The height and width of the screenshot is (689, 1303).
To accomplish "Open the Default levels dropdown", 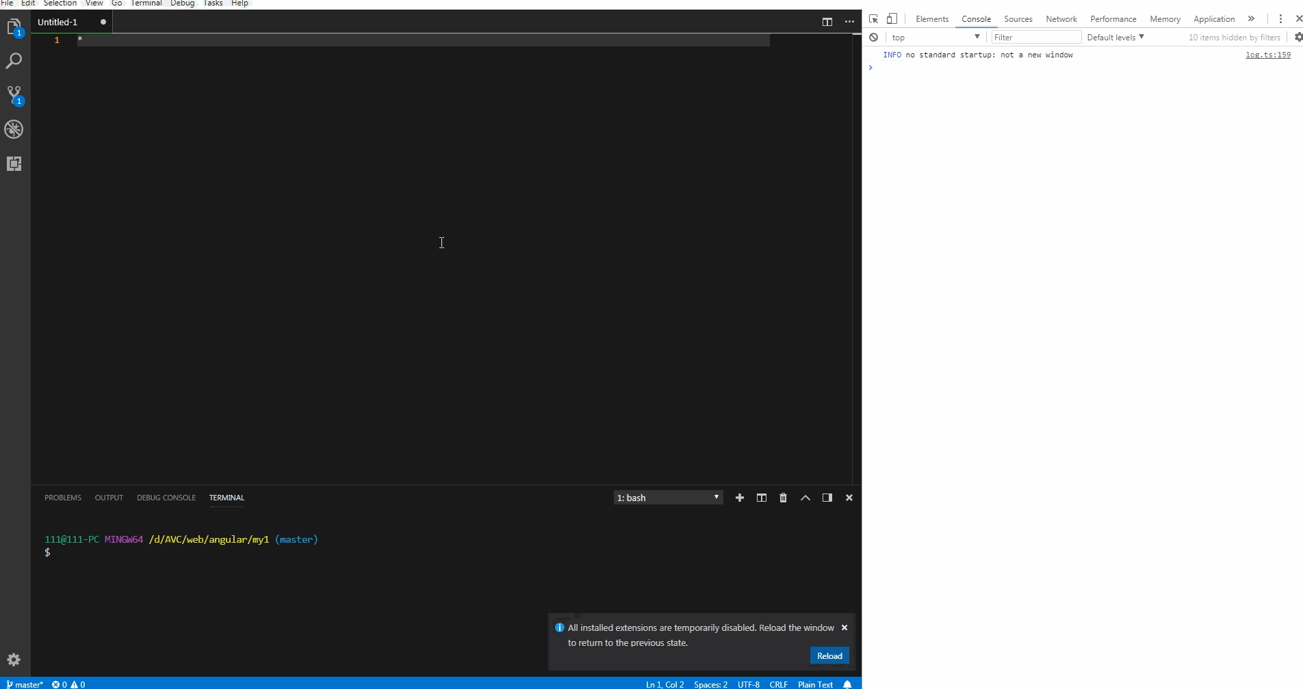I will (x=1115, y=37).
